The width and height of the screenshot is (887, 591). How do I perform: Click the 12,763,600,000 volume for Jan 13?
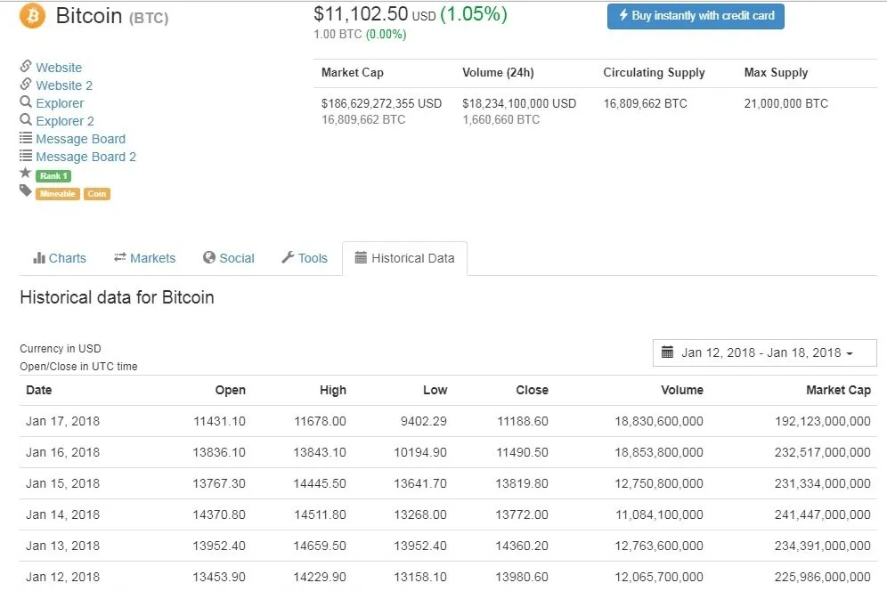[659, 546]
